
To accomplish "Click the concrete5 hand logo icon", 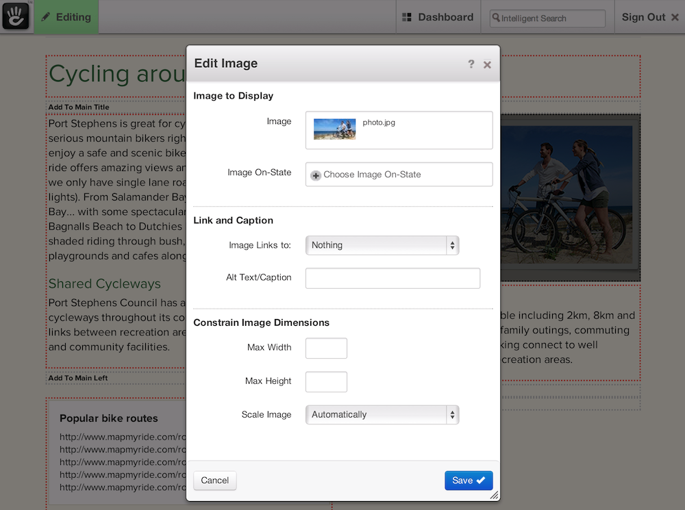I will (16, 16).
